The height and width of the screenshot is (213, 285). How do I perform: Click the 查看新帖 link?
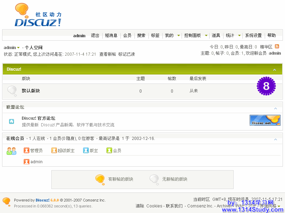point(108,54)
